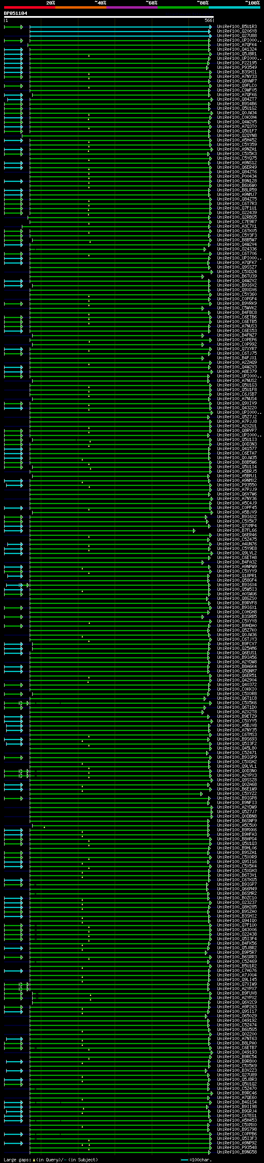
Task: Select hit UniRef100_A7QFK6
Action: pos(237,95)
